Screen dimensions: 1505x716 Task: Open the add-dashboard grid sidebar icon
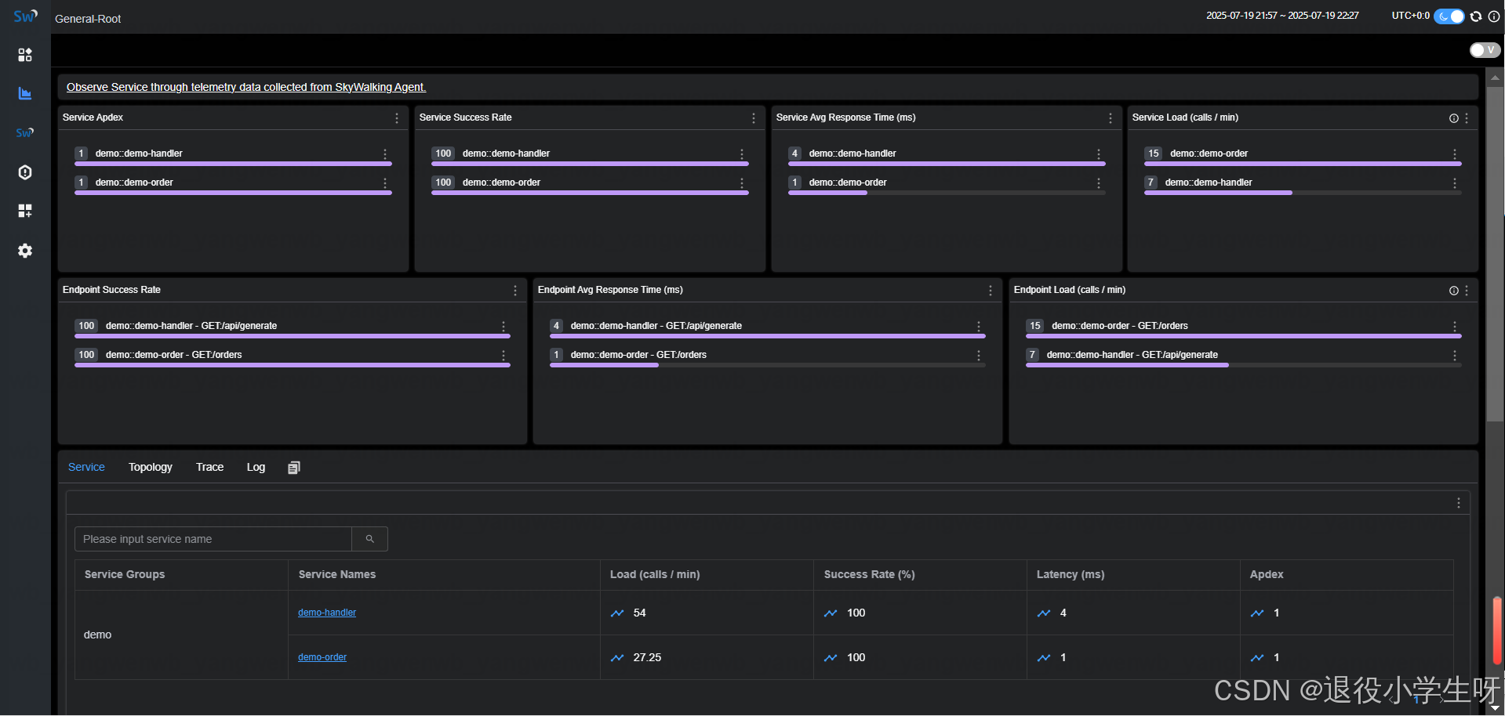click(25, 211)
